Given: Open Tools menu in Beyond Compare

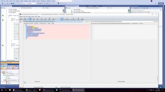Looking at the screenshot, I should click(x=36, y=16).
